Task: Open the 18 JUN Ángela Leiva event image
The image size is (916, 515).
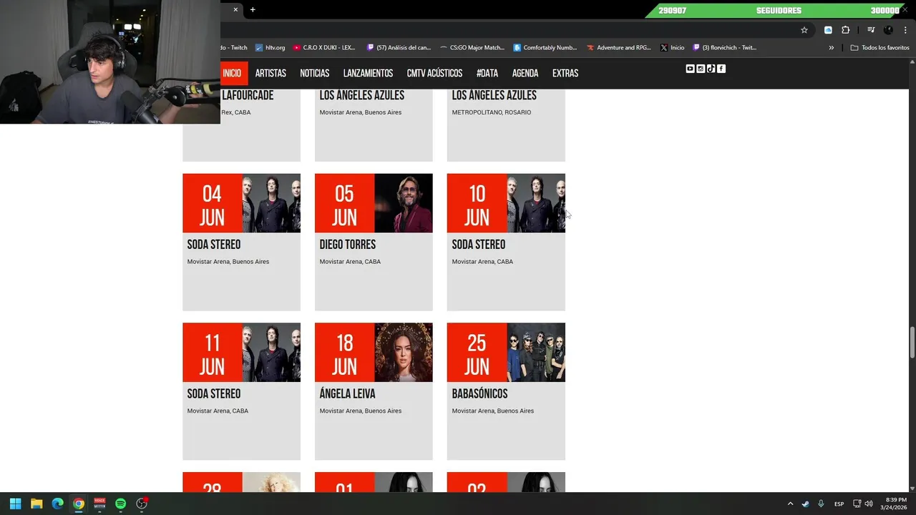Action: coord(404,352)
